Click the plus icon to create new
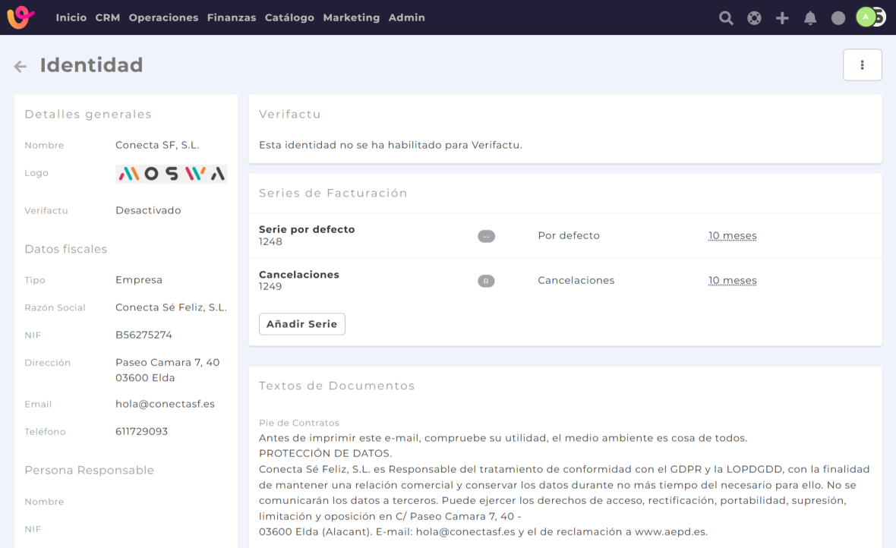This screenshot has width=896, height=548. click(782, 18)
